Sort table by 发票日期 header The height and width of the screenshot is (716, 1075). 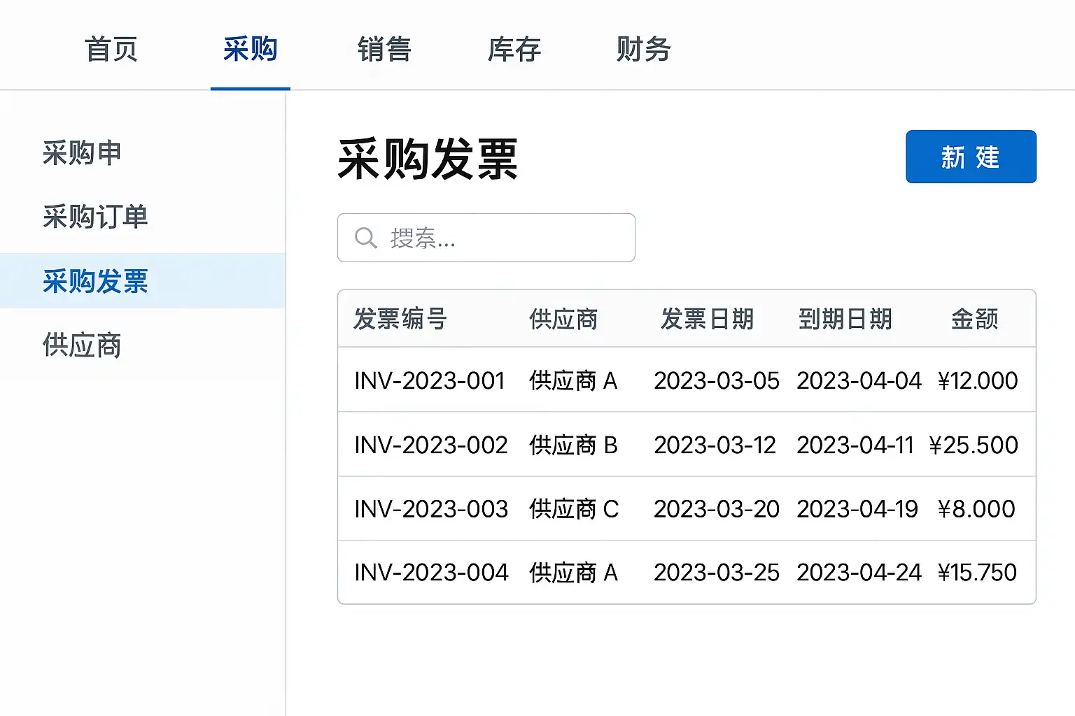click(x=707, y=319)
